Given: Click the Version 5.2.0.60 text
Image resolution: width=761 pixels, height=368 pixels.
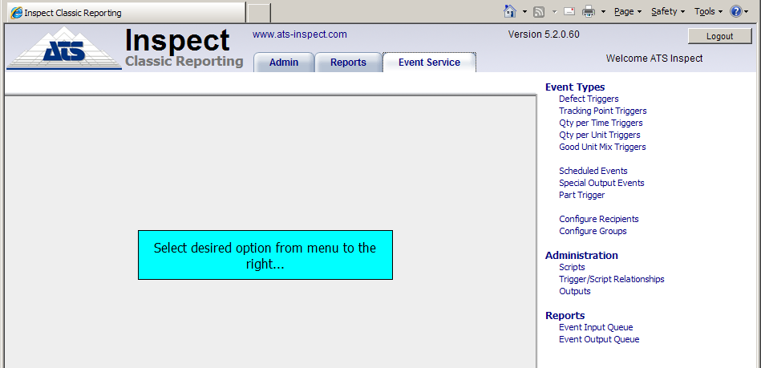Looking at the screenshot, I should click(x=544, y=34).
